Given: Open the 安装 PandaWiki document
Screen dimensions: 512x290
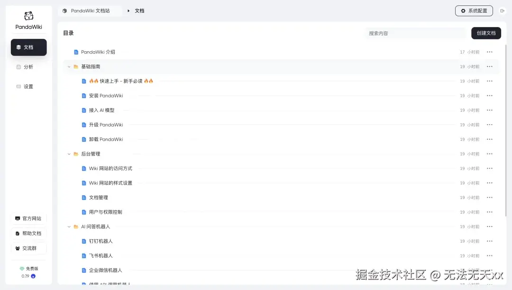Looking at the screenshot, I should coord(106,96).
